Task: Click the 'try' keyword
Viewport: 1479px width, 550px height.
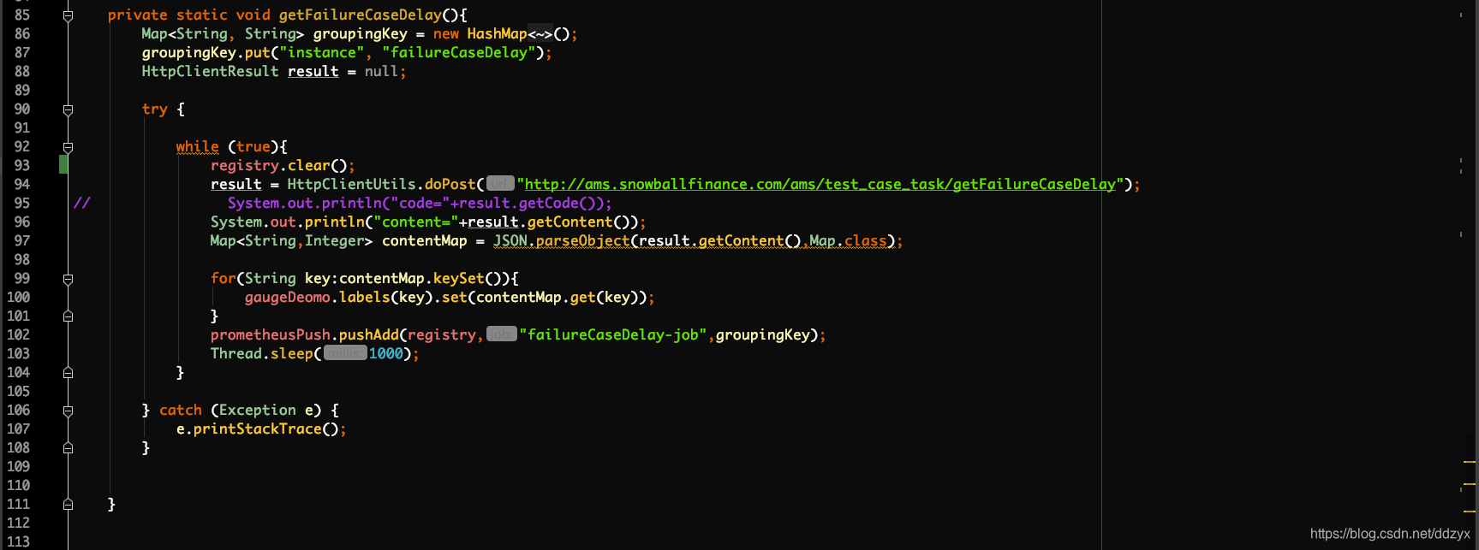Action: 154,109
